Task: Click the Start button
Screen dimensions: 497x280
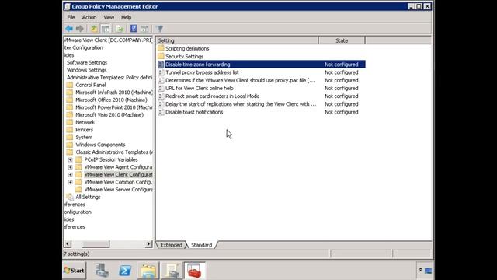Action: pyautogui.click(x=74, y=271)
